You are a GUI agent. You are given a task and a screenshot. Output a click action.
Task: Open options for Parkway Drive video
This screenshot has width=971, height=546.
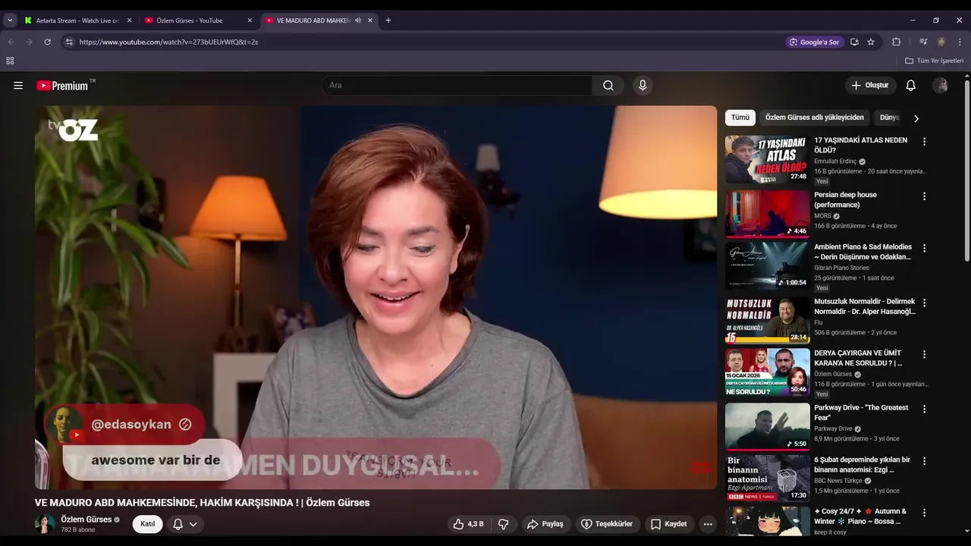(924, 409)
